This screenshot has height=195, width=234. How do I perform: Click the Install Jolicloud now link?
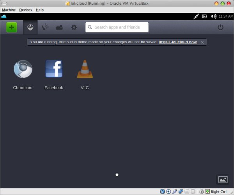point(177,42)
